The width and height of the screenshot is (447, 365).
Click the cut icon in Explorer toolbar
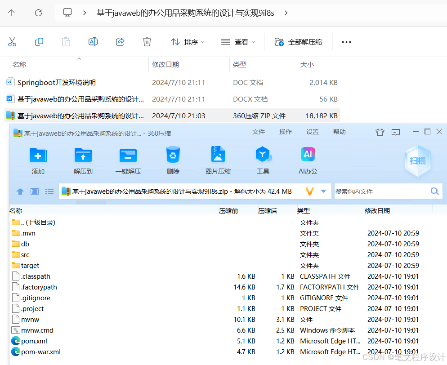coord(12,42)
